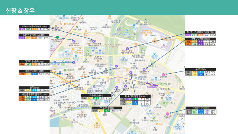Viewport: 238px width, 134px height.
Task: Click the slide title 신장 & 창우
Action: click(x=20, y=11)
